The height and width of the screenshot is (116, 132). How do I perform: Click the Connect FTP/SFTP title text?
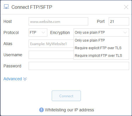pos(32,7)
